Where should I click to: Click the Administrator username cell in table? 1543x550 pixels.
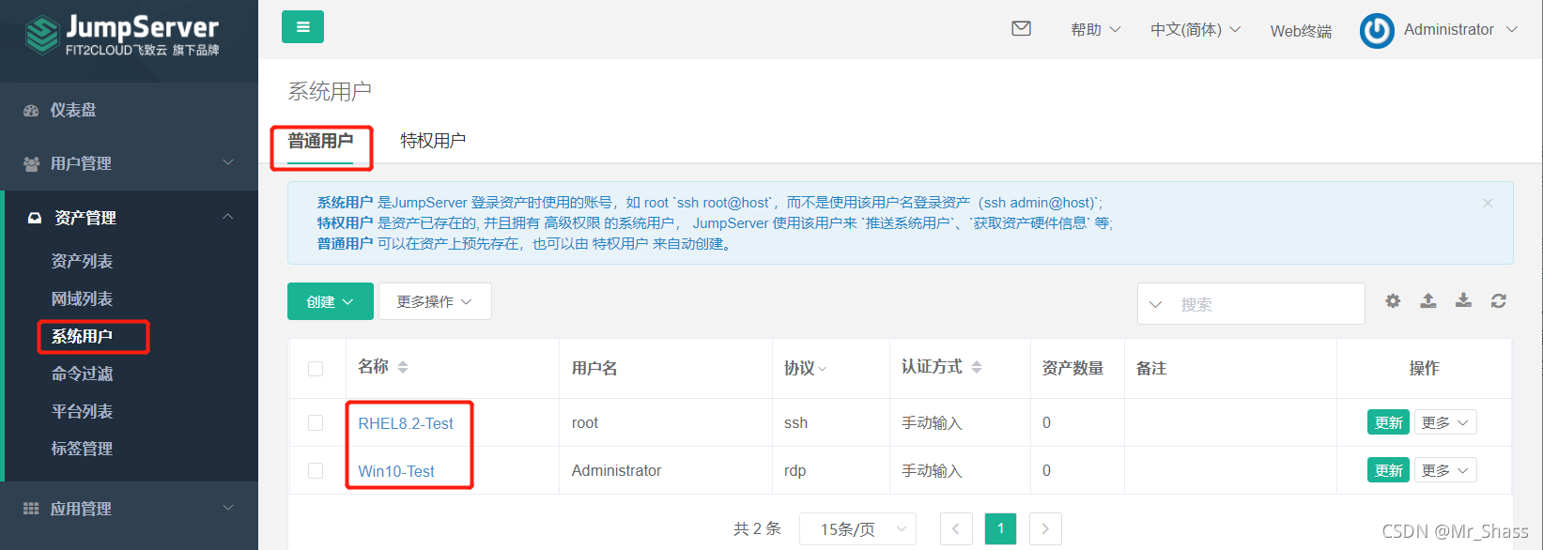coord(616,471)
